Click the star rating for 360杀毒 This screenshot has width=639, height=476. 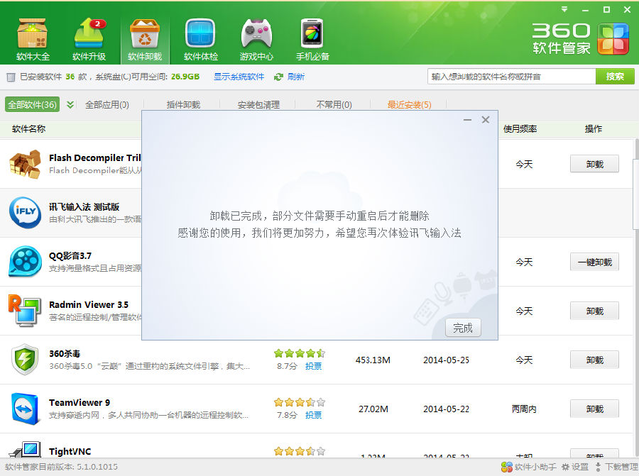pos(300,353)
